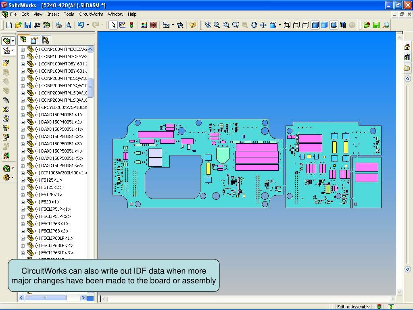Collapse the task pane with the double chevron
This screenshot has height=310, width=413.
point(407,79)
